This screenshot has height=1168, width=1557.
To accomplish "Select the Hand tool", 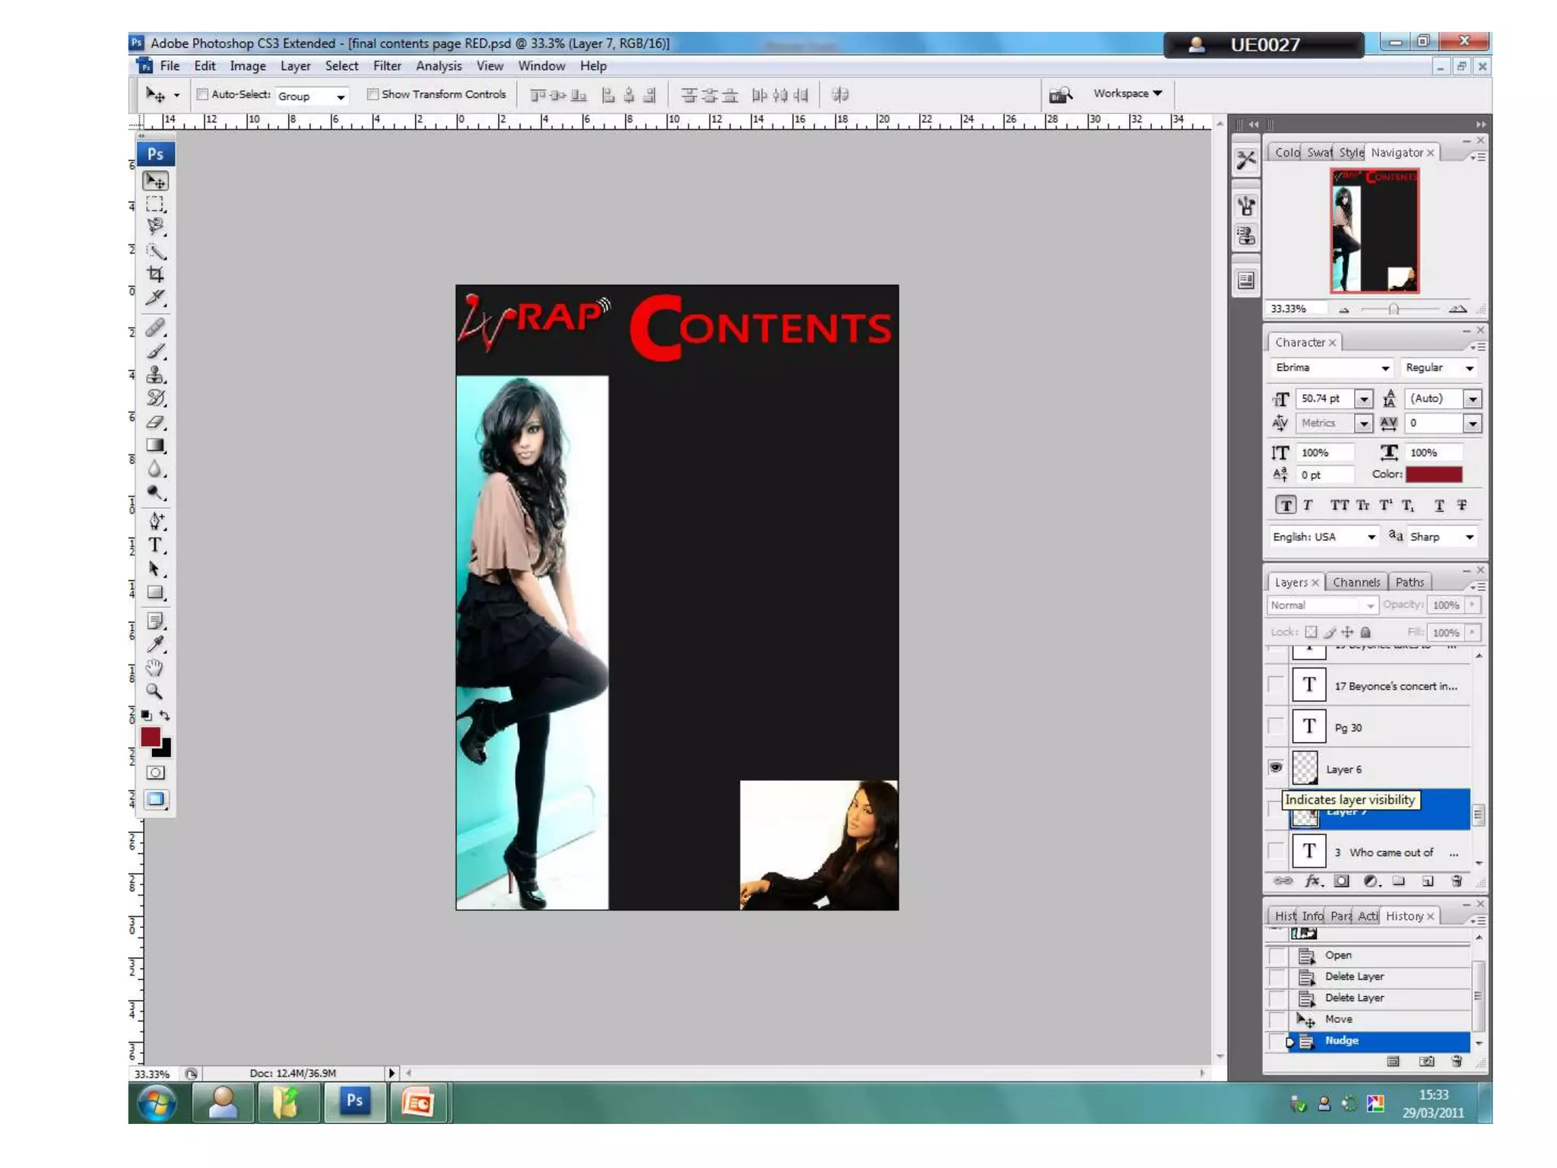I will [x=155, y=668].
